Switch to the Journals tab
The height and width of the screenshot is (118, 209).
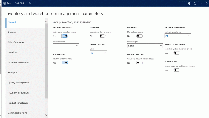coord(25,32)
